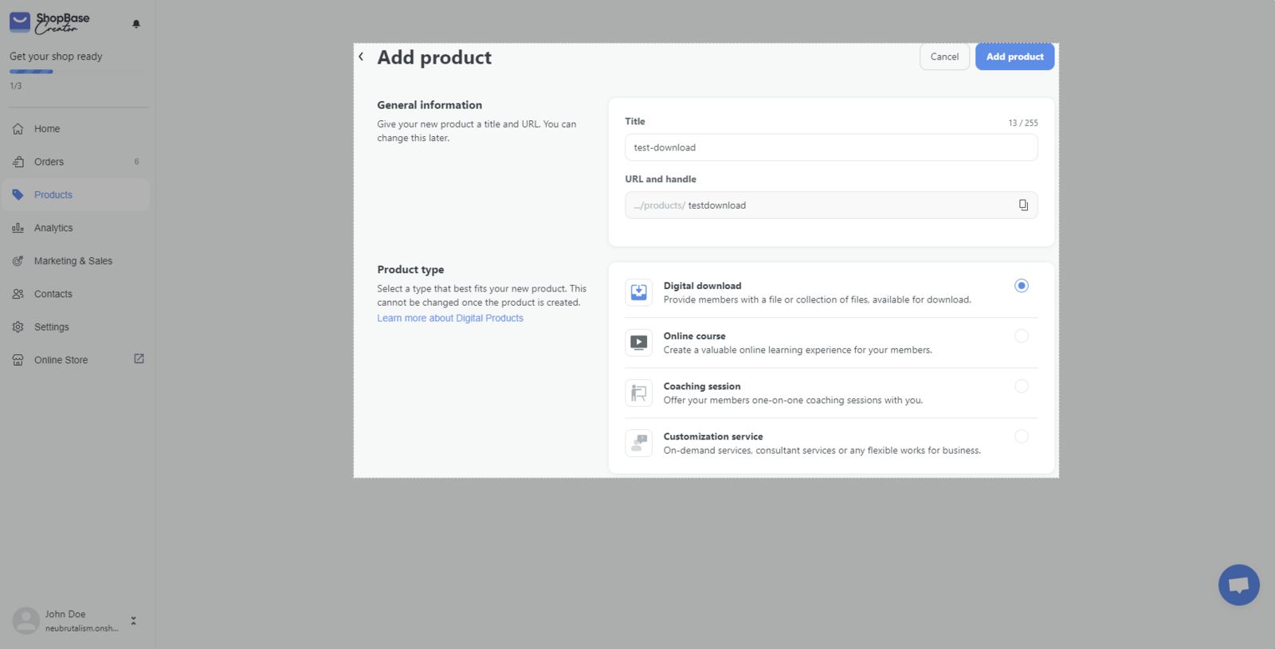
Task: Click the Title input field
Action: click(831, 147)
